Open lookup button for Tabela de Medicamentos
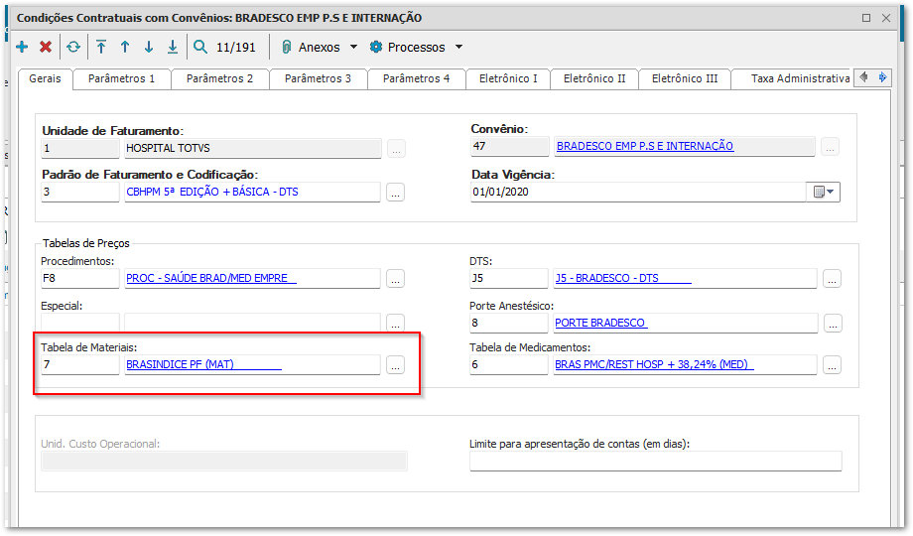The width and height of the screenshot is (913, 536). [x=832, y=365]
